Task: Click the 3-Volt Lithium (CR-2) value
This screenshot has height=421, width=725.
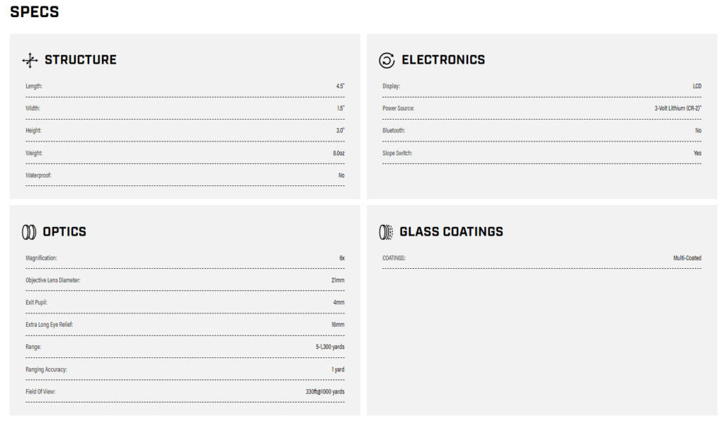Action: 678,108
